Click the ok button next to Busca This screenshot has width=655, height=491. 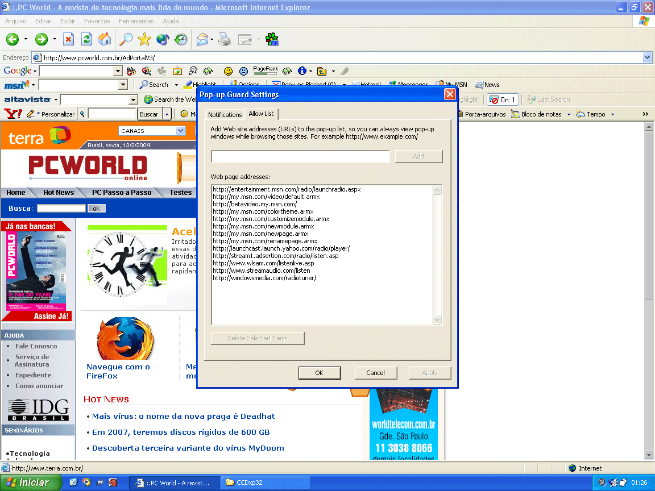coord(96,209)
